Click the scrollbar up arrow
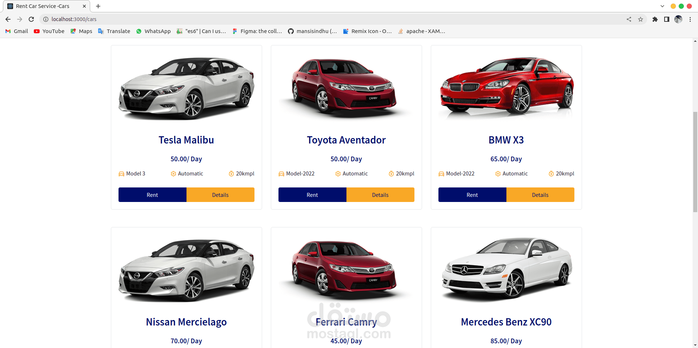The image size is (698, 348). (x=695, y=41)
